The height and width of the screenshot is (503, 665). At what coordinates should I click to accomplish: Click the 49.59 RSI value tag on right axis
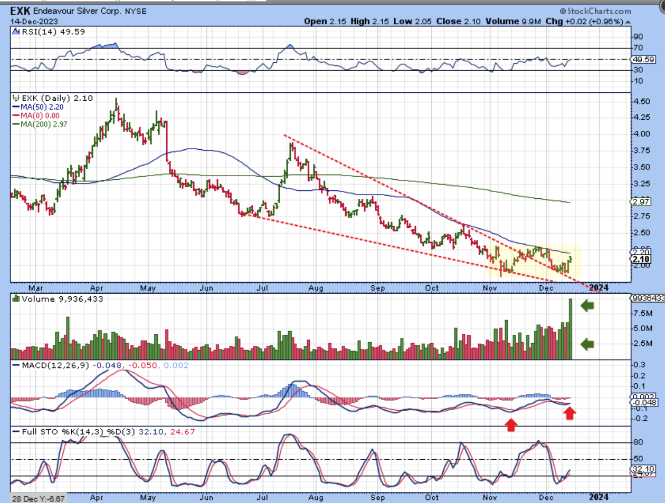[644, 60]
